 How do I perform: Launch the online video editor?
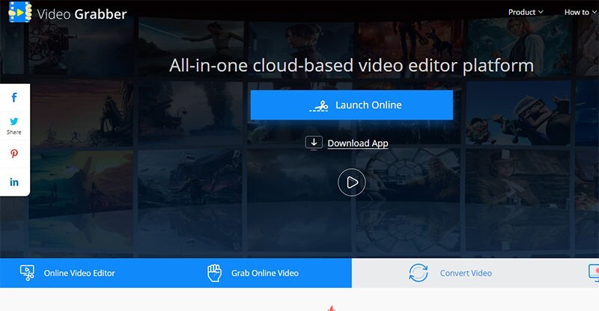click(351, 105)
